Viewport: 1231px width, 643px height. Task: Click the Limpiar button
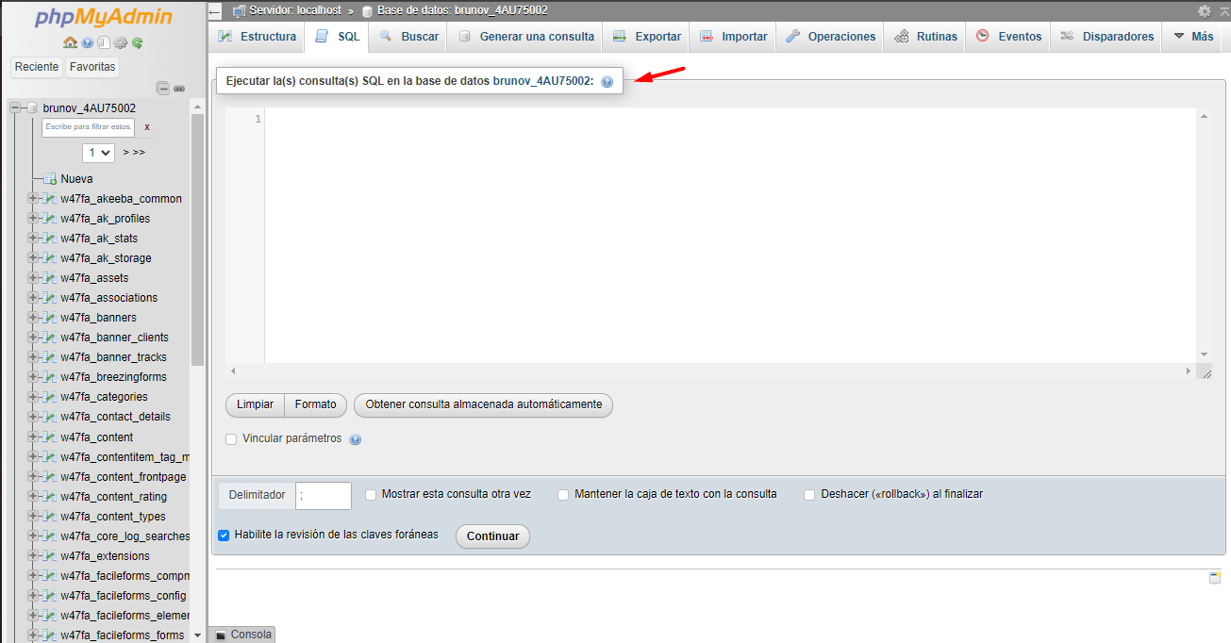[x=255, y=404]
